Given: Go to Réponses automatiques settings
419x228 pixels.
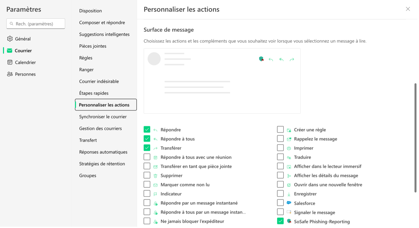Looking at the screenshot, I should [x=103, y=152].
